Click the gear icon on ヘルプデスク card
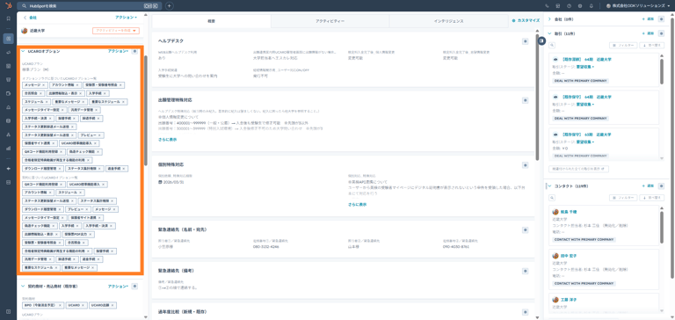 tap(526, 41)
